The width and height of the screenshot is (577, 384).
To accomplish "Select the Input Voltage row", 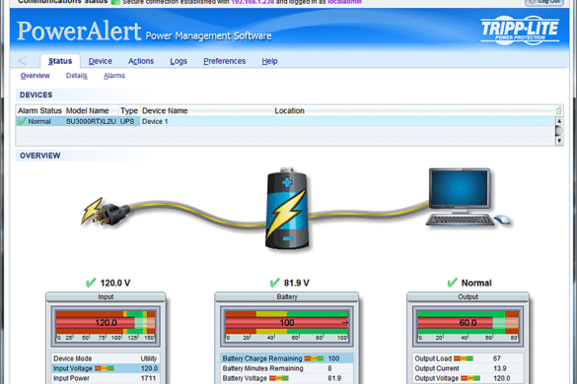I will [x=106, y=368].
